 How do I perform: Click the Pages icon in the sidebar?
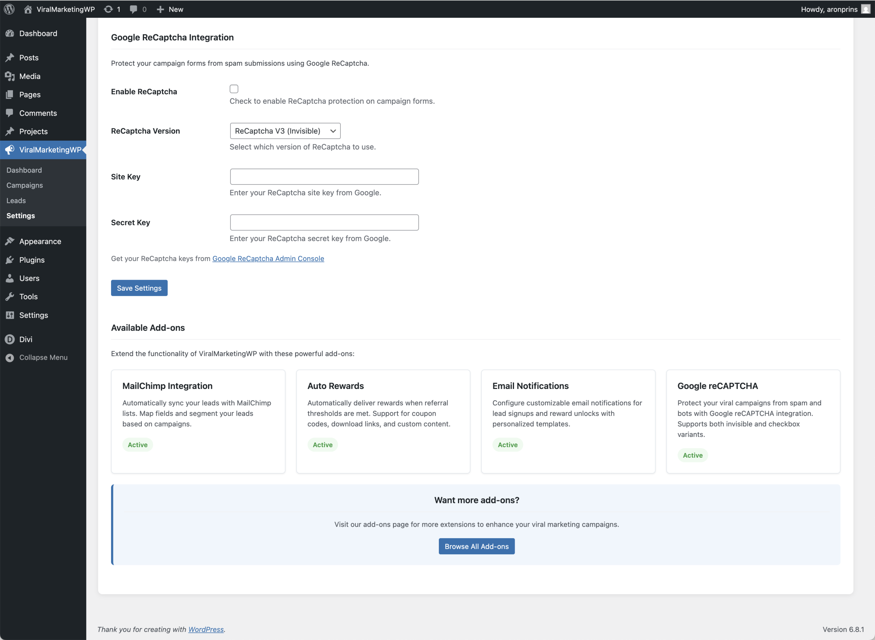click(x=10, y=95)
